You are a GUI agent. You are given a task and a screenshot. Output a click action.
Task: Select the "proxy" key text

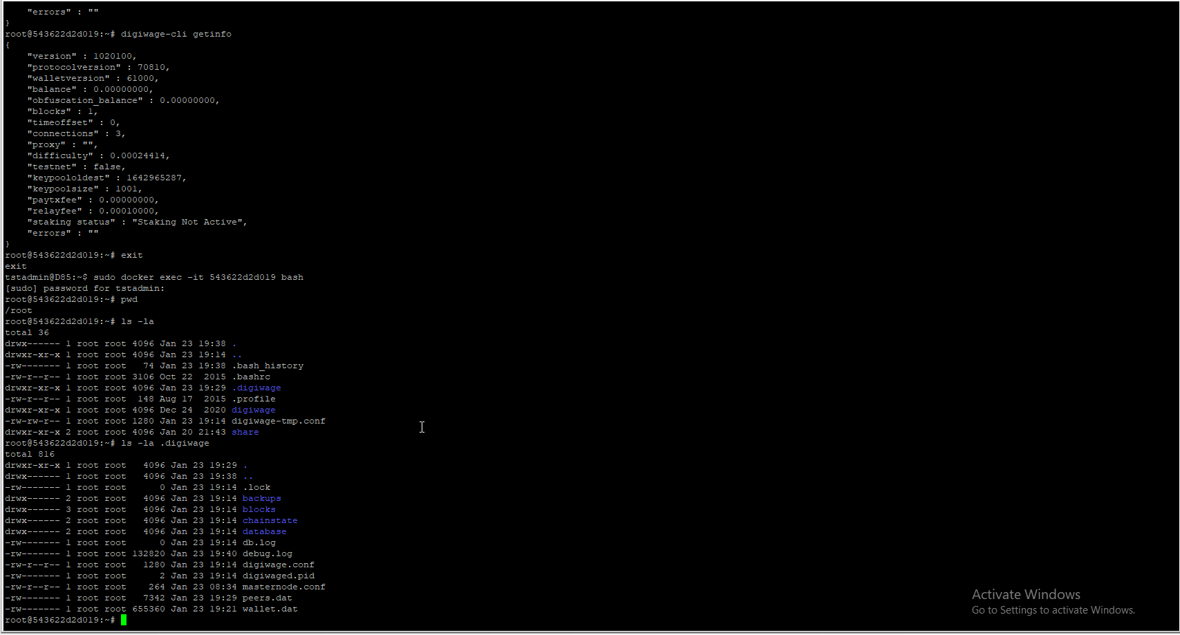[x=46, y=144]
